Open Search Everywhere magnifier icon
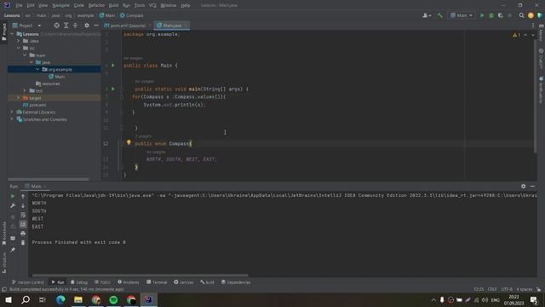 coord(521,15)
